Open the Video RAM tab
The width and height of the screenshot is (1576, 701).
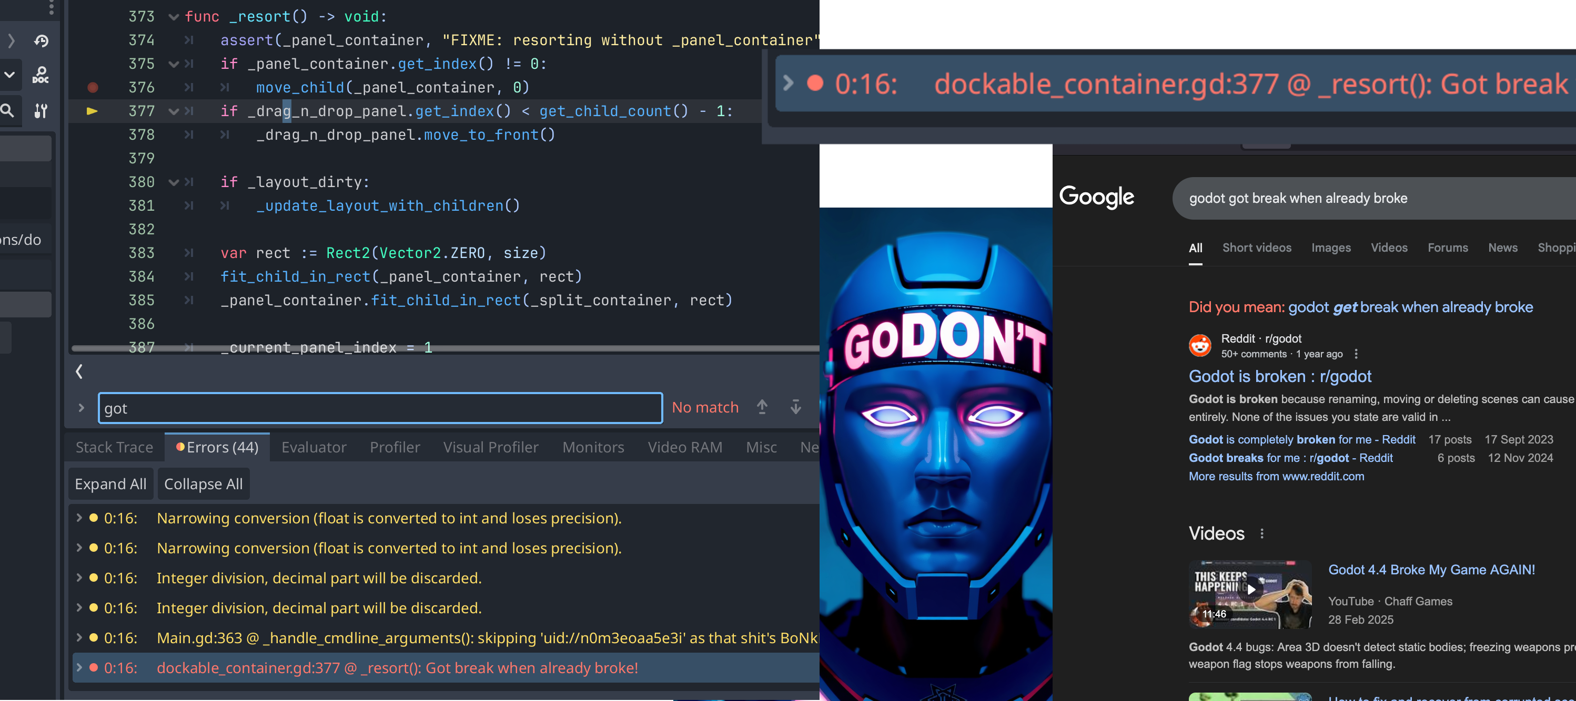click(x=684, y=447)
